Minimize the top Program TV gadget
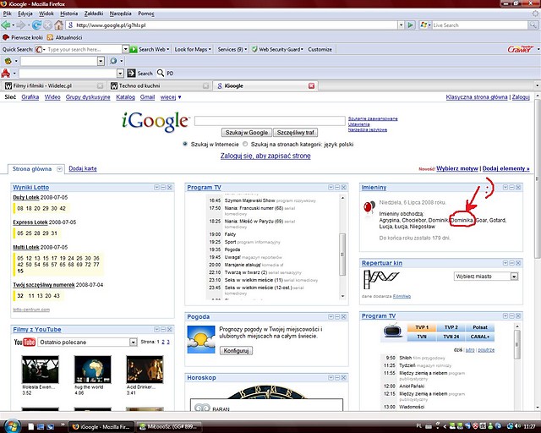 pos(337,187)
